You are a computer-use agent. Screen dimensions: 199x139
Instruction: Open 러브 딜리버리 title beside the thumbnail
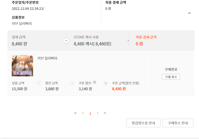(x=47, y=58)
